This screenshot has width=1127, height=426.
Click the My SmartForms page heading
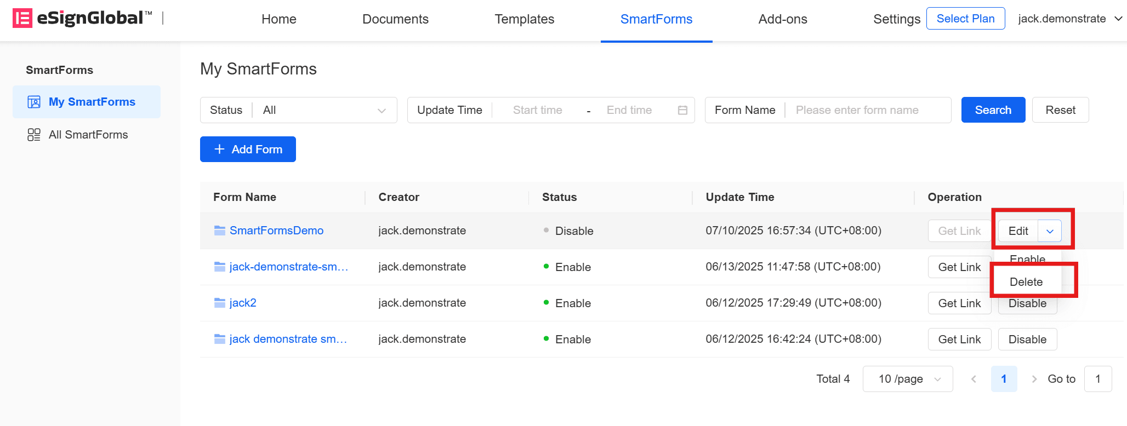tap(258, 69)
